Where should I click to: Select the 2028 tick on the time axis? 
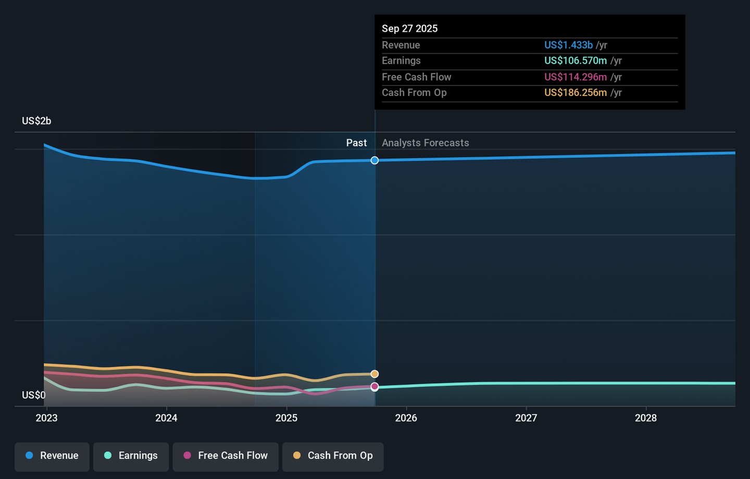(x=646, y=418)
